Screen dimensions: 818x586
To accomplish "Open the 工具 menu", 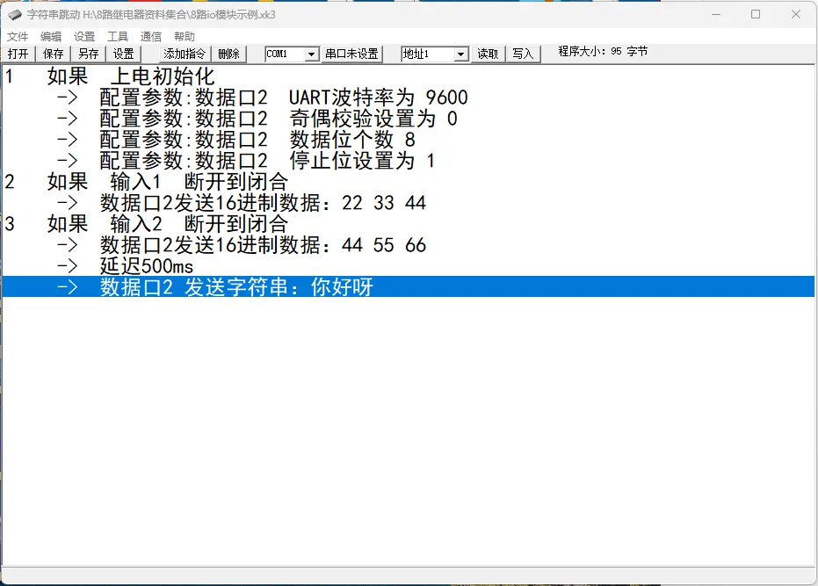I will (117, 36).
